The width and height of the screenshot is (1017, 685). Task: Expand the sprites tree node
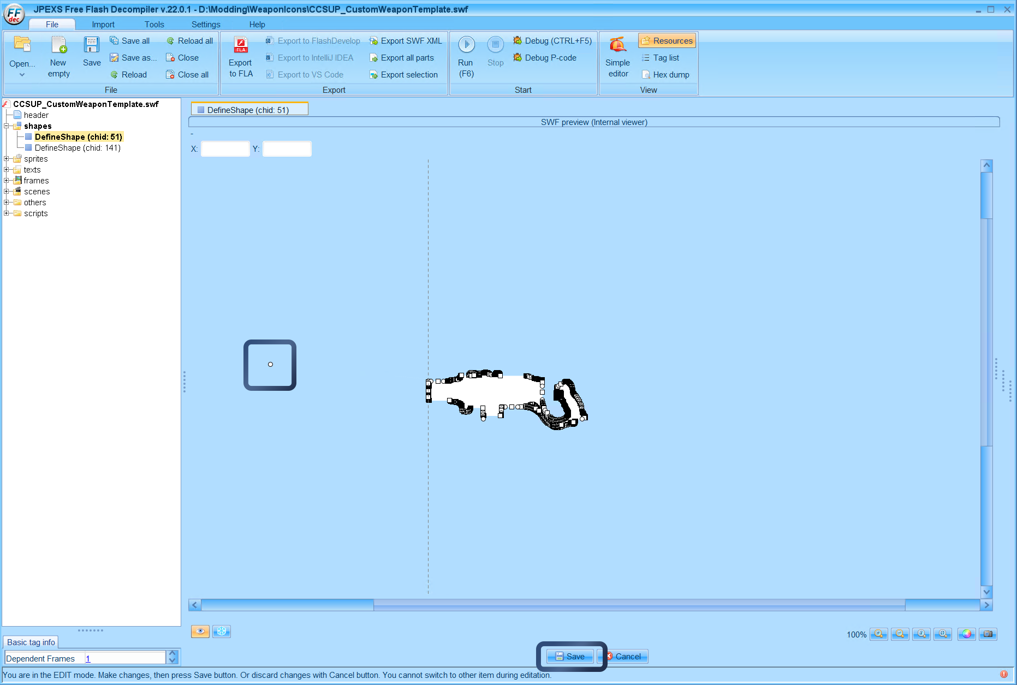coord(6,159)
